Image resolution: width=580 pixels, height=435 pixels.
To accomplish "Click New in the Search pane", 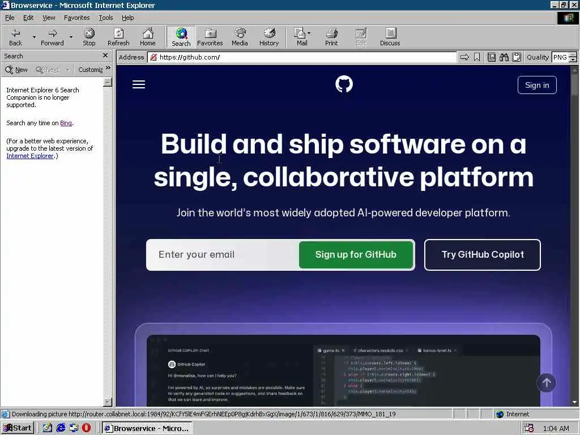I will (x=16, y=70).
